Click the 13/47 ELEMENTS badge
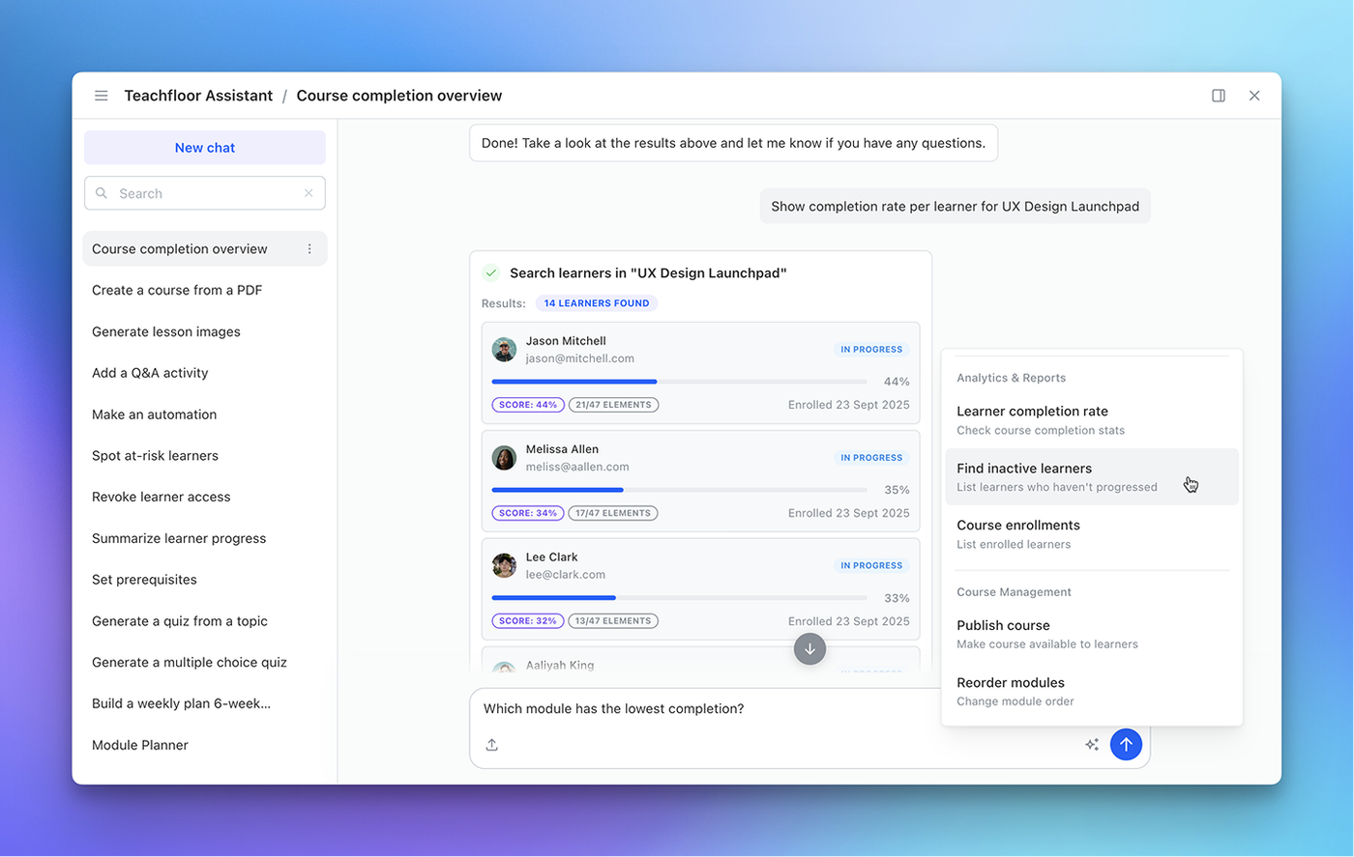Viewport: 1354px width, 857px height. (x=613, y=621)
